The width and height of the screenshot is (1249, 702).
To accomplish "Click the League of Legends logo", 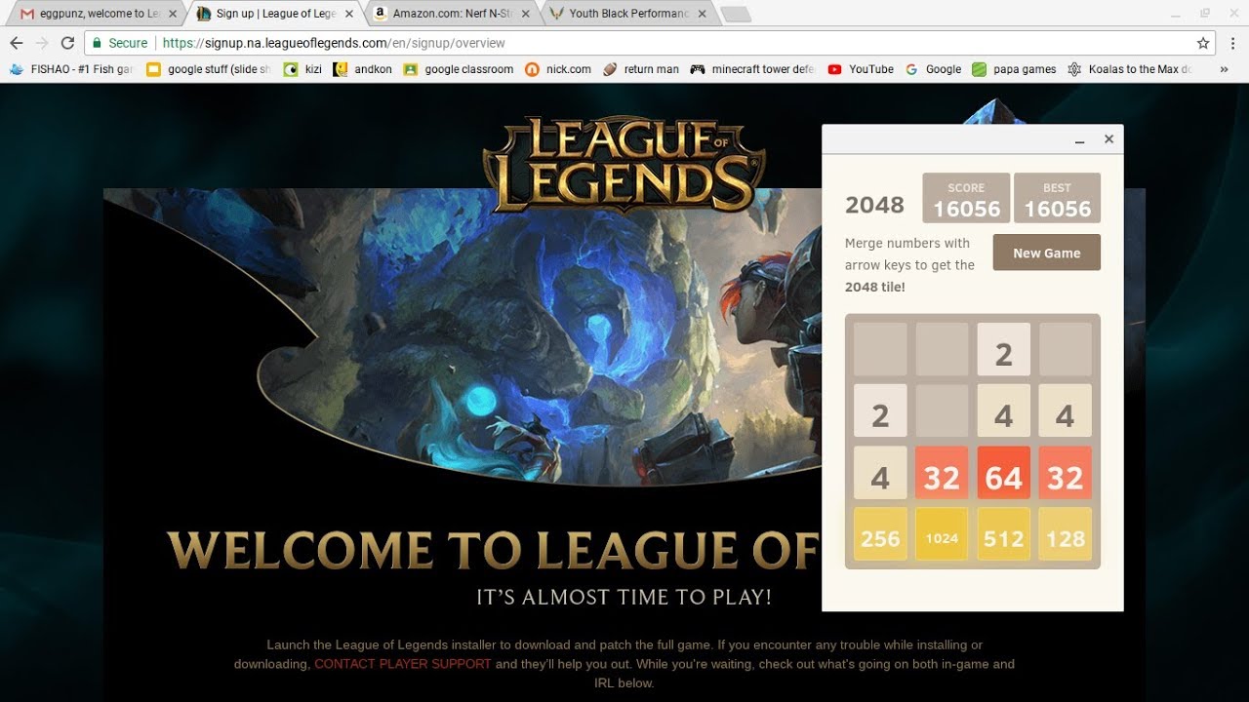I will pos(624,164).
